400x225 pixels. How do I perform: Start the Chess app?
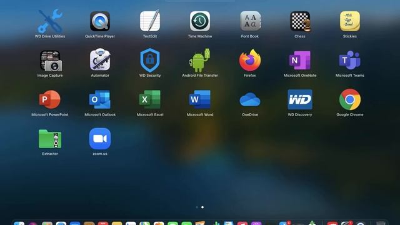(300, 21)
